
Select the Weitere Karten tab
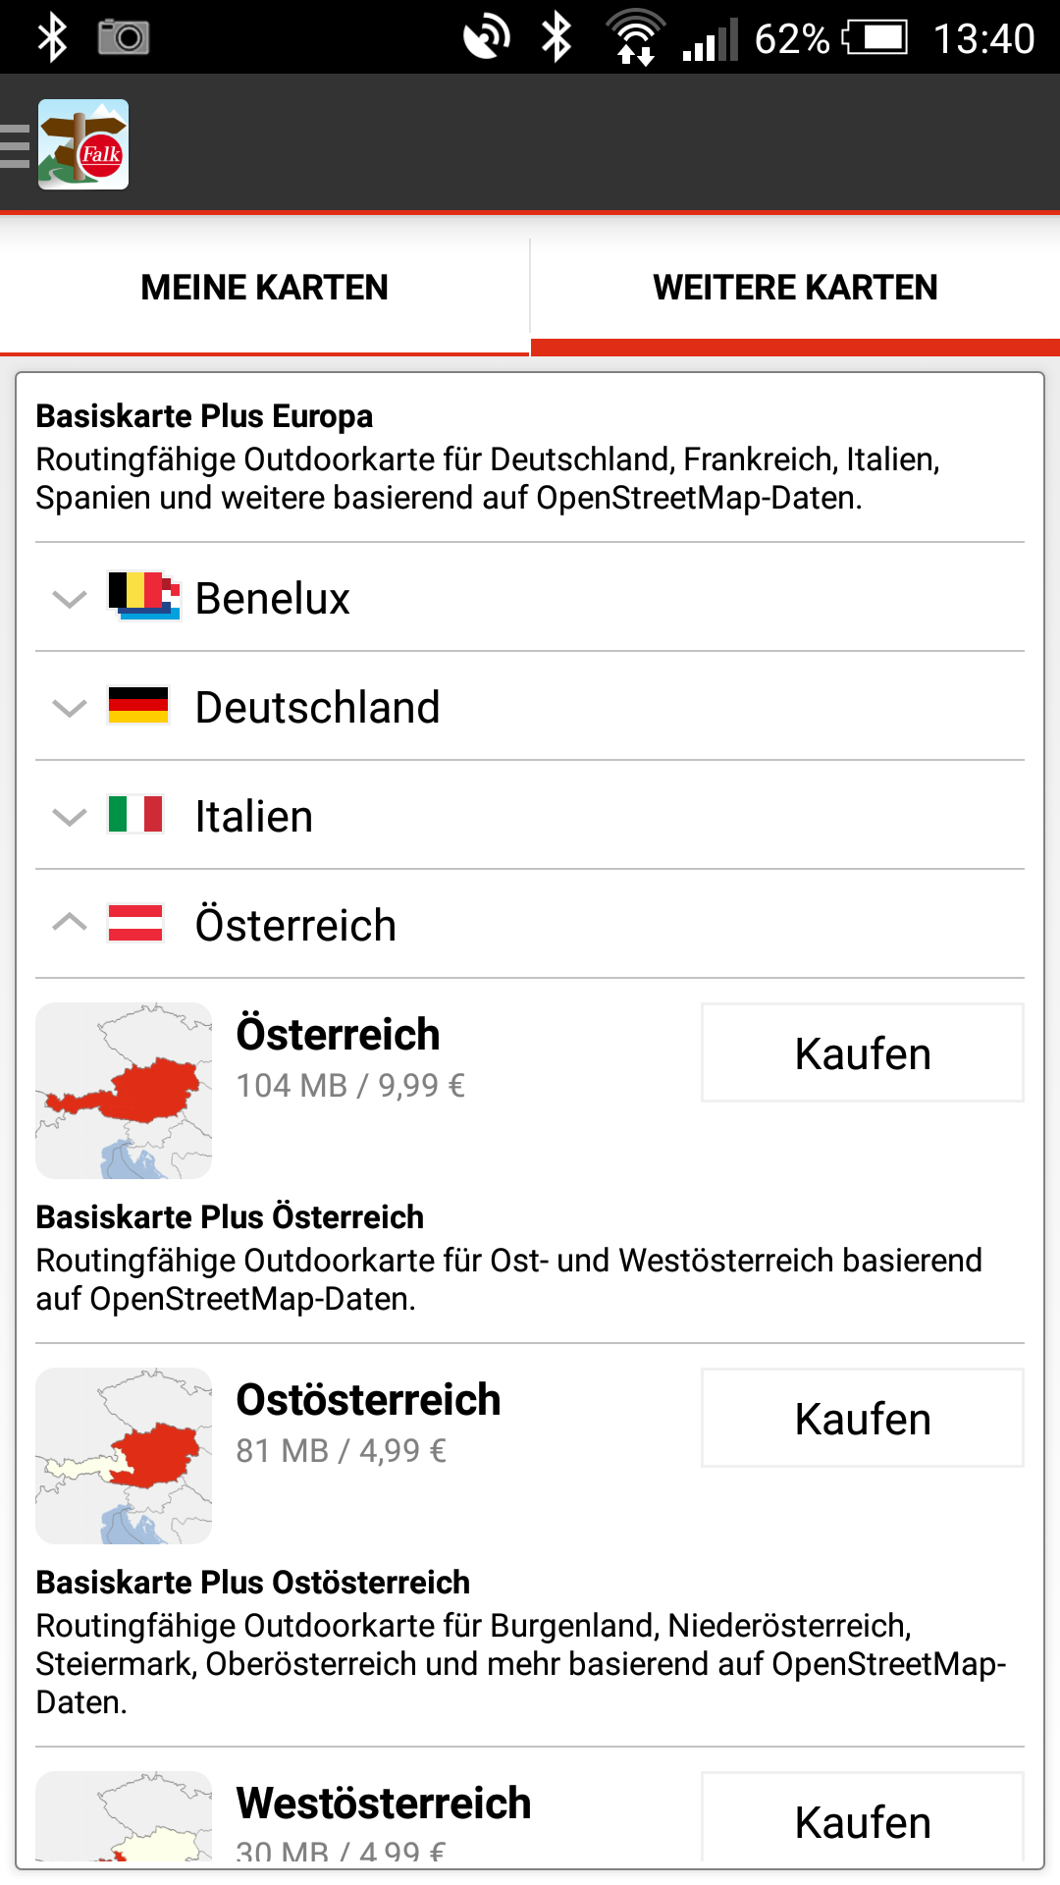(795, 288)
